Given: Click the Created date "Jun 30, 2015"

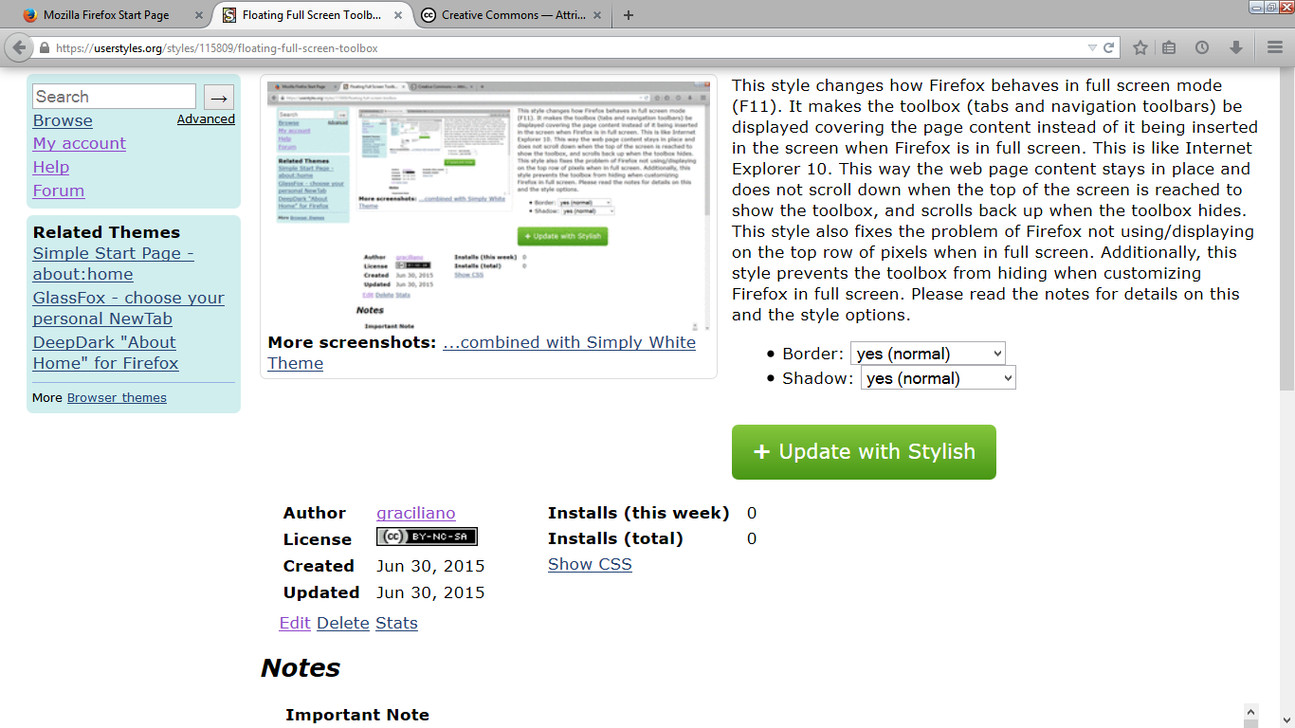Looking at the screenshot, I should pyautogui.click(x=430, y=566).
